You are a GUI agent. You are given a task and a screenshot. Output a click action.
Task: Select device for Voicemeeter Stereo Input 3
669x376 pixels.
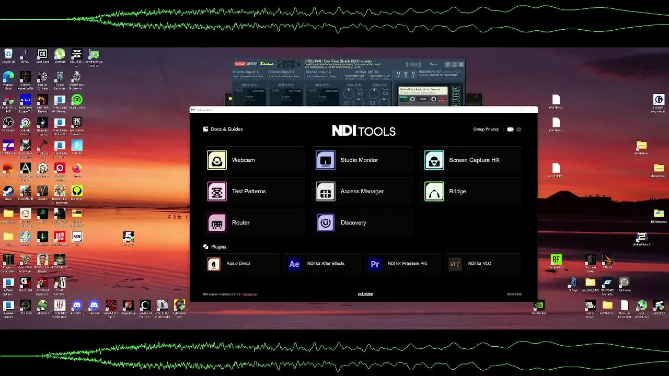tap(321, 76)
